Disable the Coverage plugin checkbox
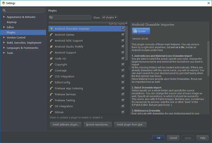 pyautogui.click(x=123, y=70)
